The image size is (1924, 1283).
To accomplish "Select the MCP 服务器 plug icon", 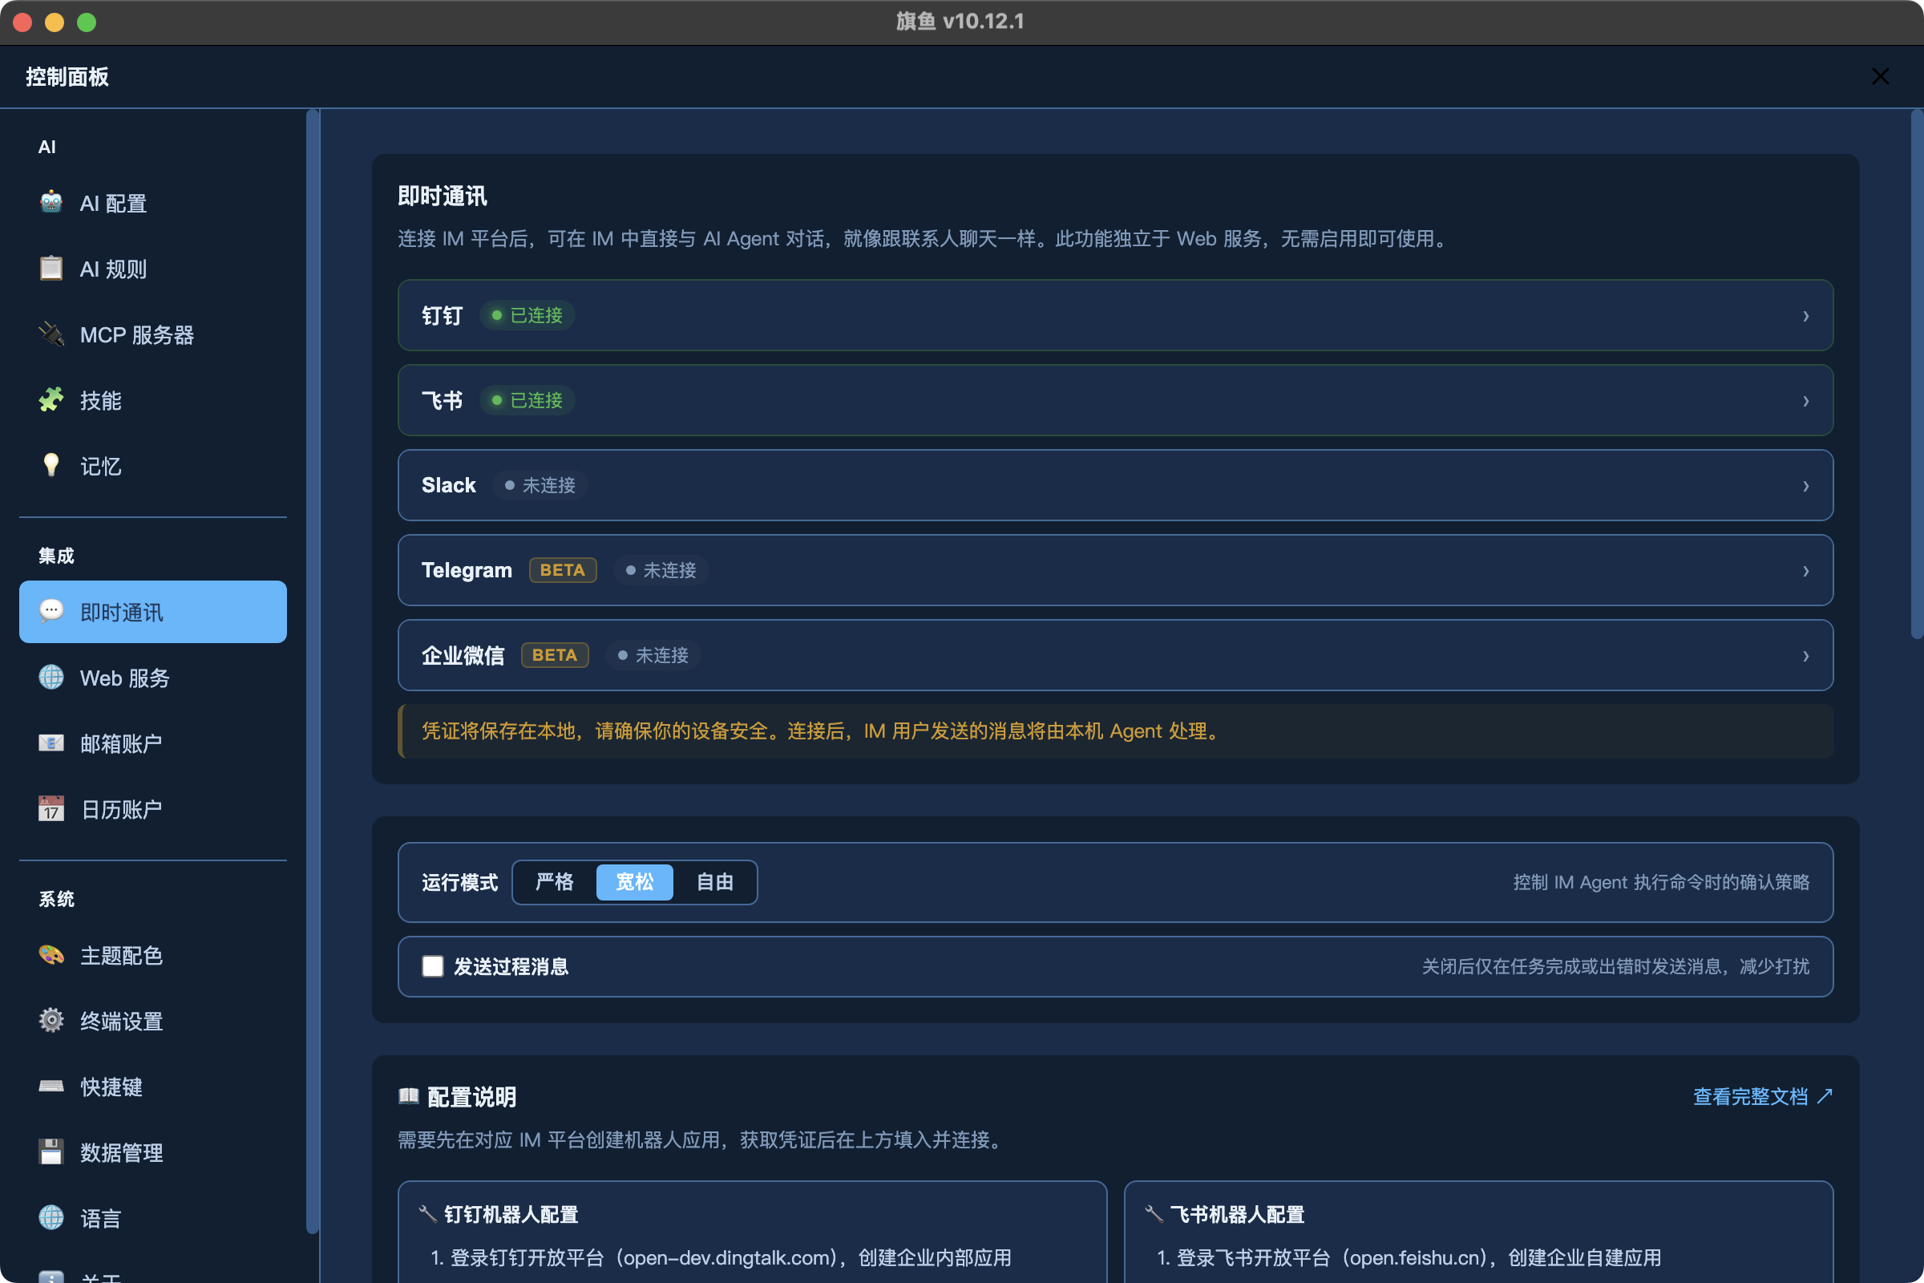I will click(x=51, y=334).
